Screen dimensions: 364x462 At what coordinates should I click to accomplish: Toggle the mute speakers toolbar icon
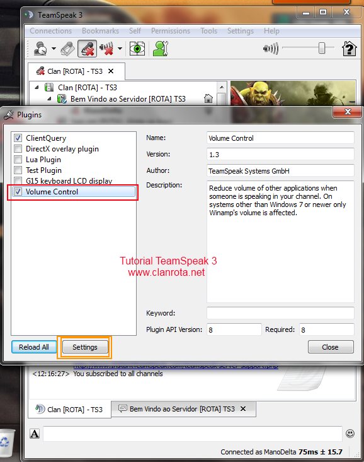(106, 49)
